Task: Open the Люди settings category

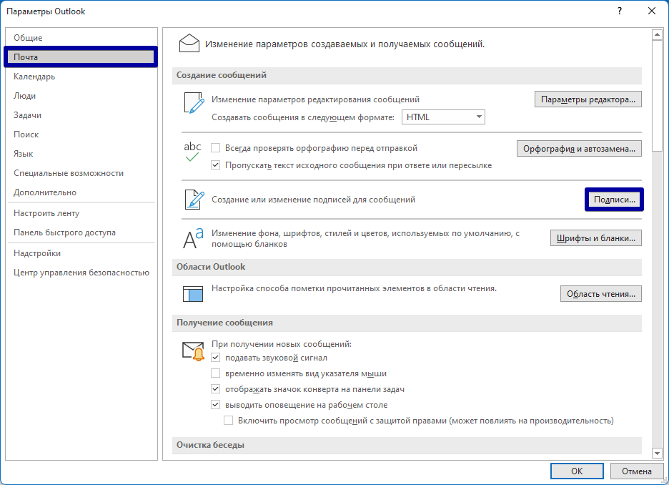Action: [x=81, y=96]
